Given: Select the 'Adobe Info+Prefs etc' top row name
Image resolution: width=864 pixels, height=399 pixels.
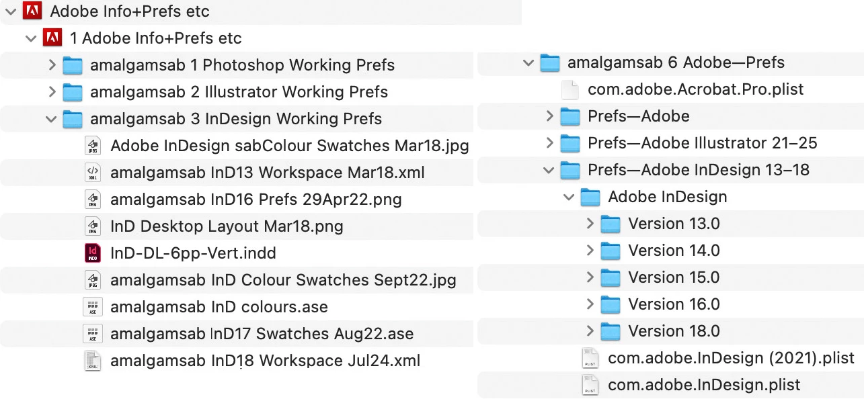Looking at the screenshot, I should (130, 11).
